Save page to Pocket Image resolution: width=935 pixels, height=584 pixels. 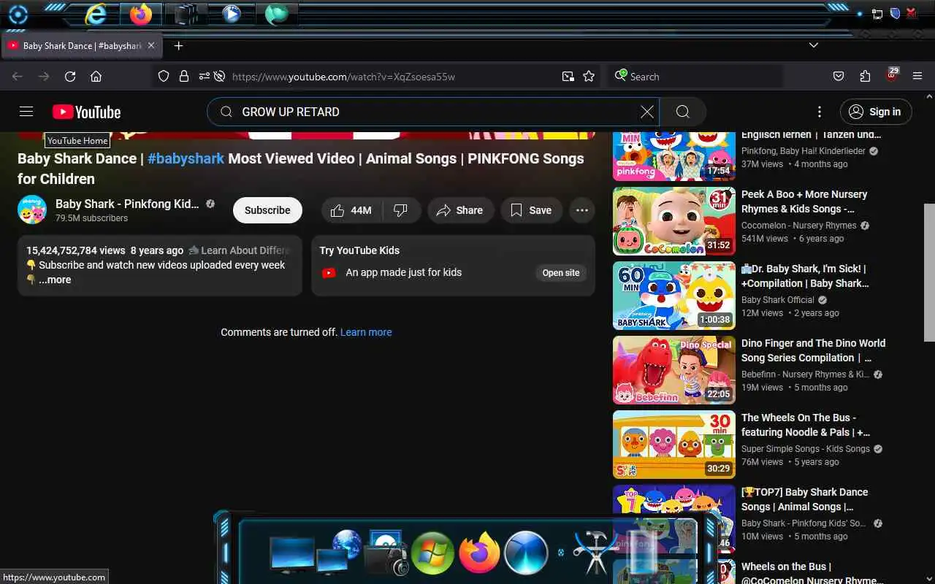click(x=839, y=77)
